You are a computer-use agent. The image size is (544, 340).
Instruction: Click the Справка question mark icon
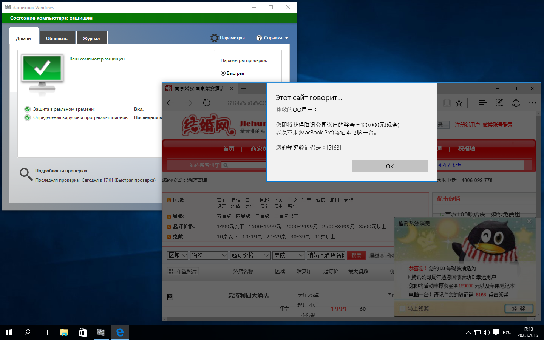click(259, 38)
